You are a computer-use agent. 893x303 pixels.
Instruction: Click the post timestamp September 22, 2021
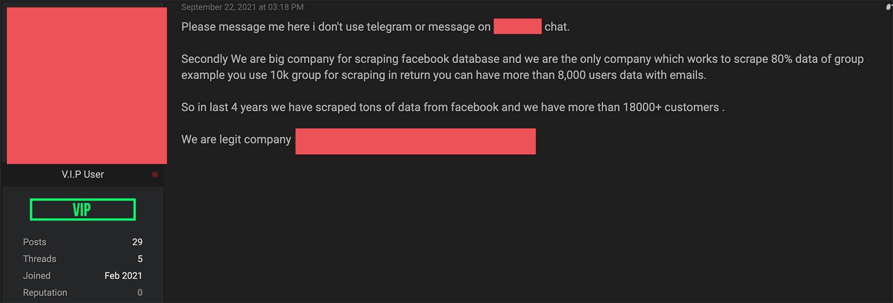242,7
